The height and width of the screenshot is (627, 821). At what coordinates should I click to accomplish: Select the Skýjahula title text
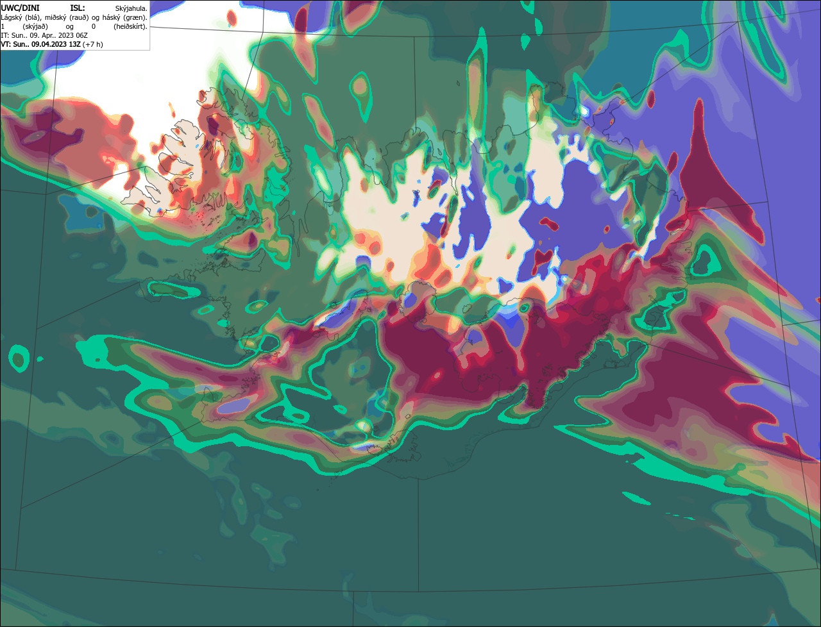click(131, 8)
